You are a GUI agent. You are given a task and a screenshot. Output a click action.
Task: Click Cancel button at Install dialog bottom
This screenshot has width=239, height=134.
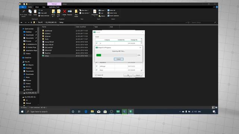138,75
